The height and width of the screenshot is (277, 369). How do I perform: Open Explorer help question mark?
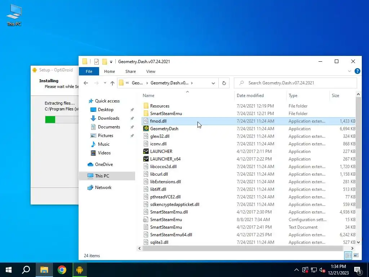click(x=357, y=71)
